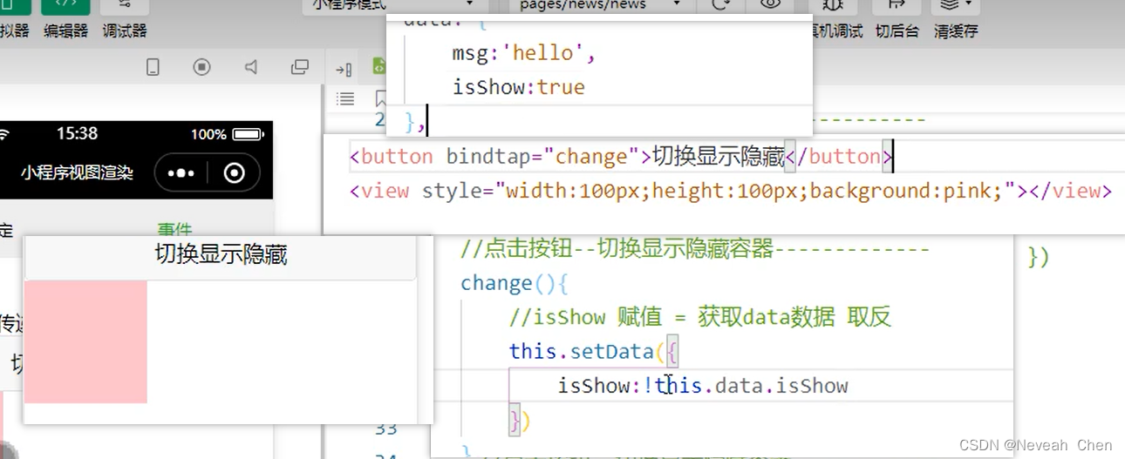Detach simulator into separate window icon

point(300,67)
